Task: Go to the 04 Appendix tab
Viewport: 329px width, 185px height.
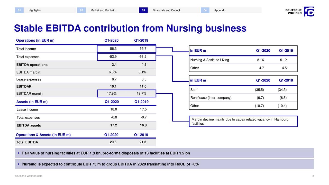Action: [231, 10]
